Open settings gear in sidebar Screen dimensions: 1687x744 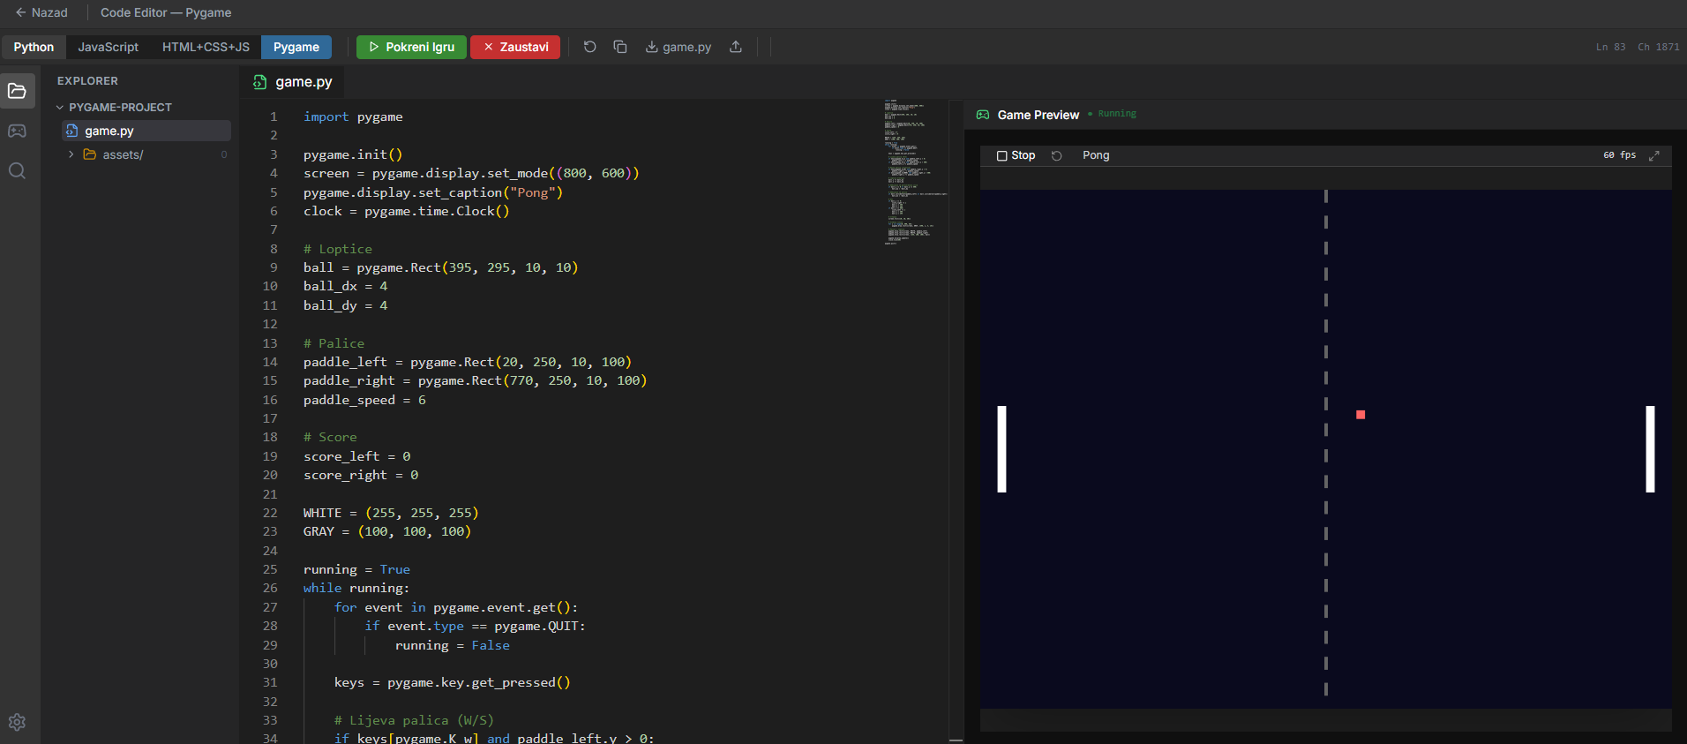click(17, 722)
